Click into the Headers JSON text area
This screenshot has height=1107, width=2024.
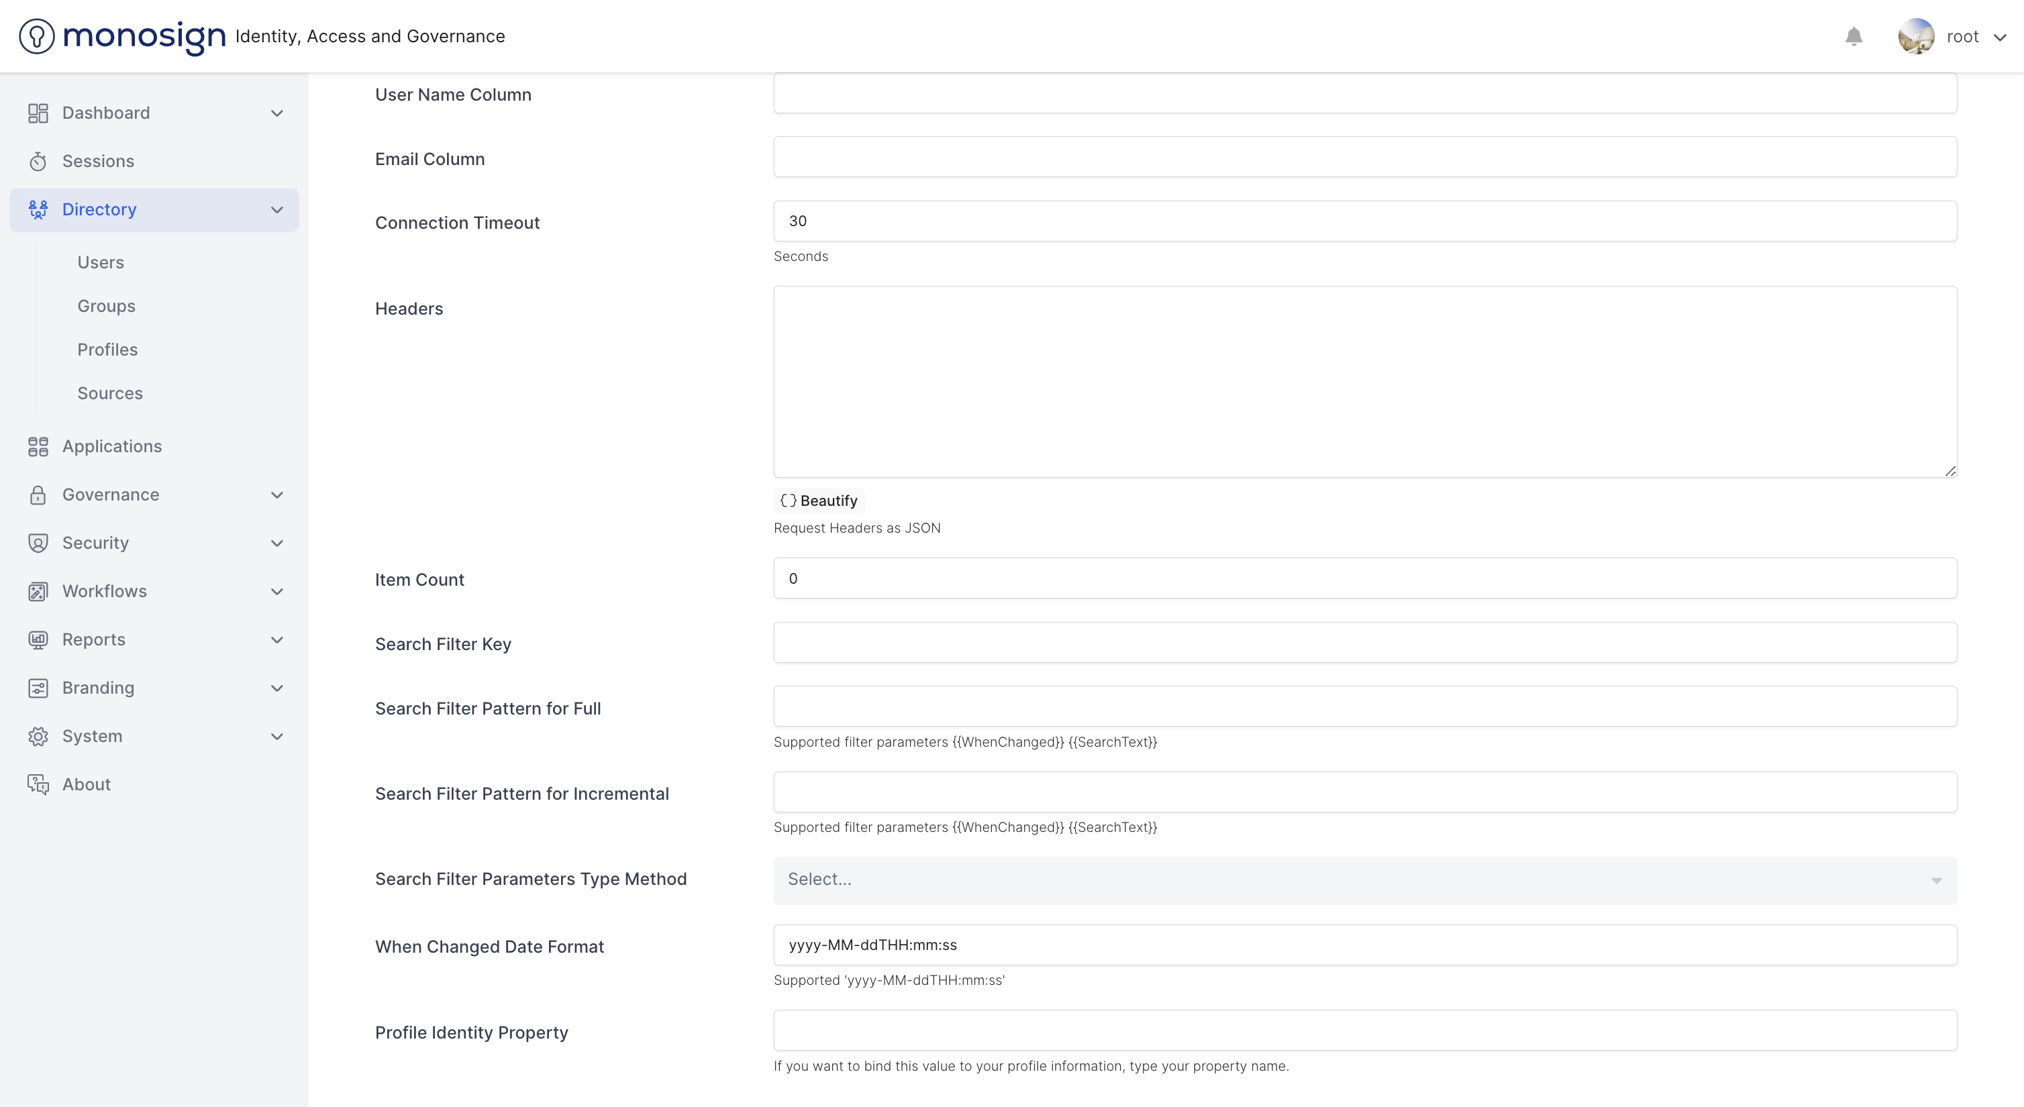click(x=1364, y=381)
